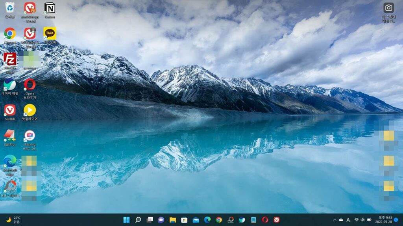403x226 pixels.
Task: Open the Windows Start menu
Action: (126, 220)
